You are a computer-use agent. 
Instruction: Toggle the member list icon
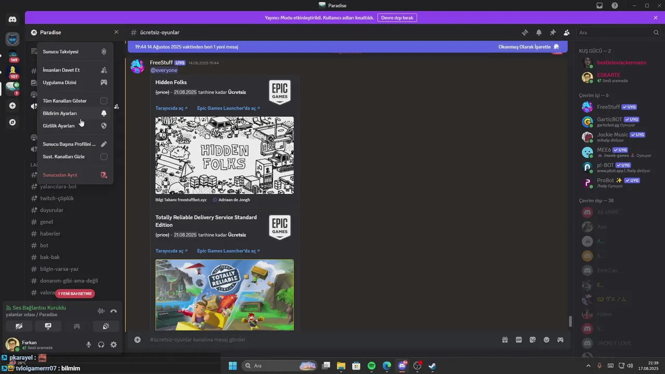pyautogui.click(x=567, y=32)
